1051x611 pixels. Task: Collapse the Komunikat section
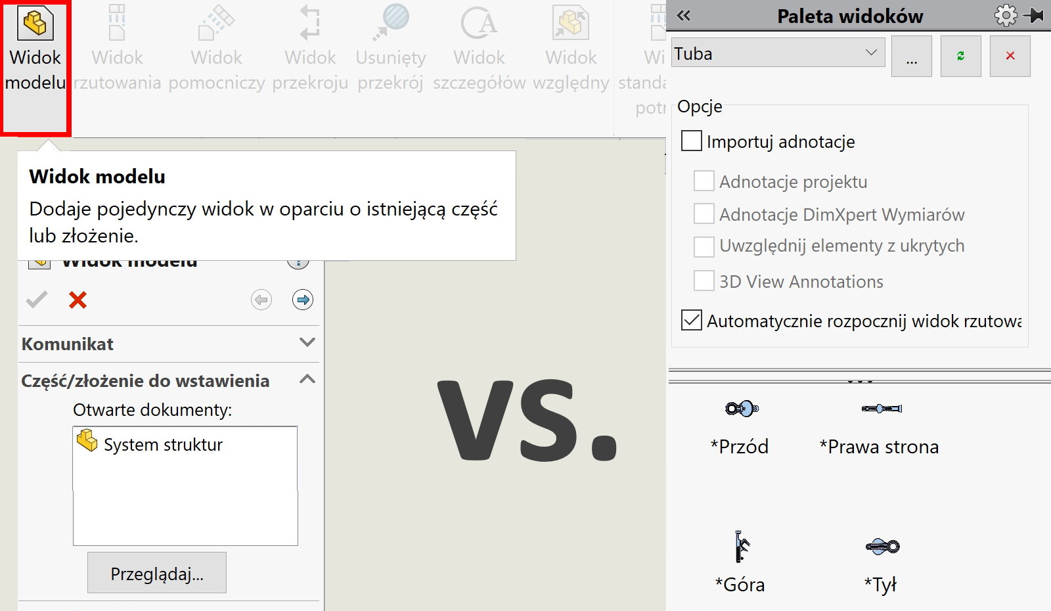coord(306,342)
